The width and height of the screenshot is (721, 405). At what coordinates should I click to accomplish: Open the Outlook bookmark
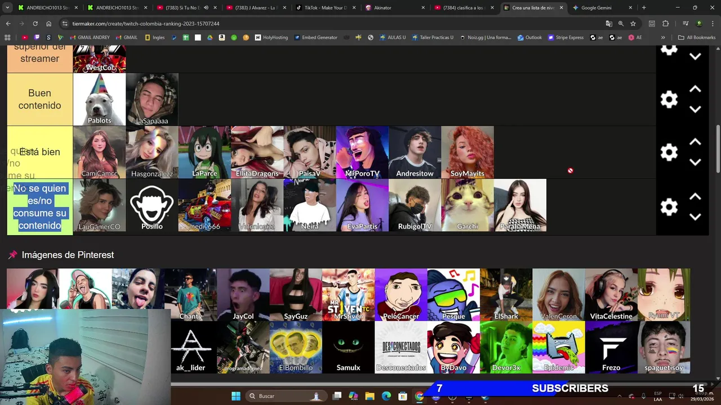coord(529,38)
